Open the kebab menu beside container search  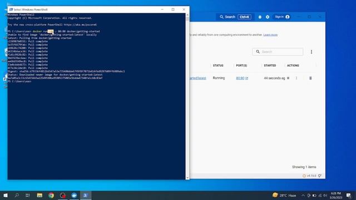point(311,52)
